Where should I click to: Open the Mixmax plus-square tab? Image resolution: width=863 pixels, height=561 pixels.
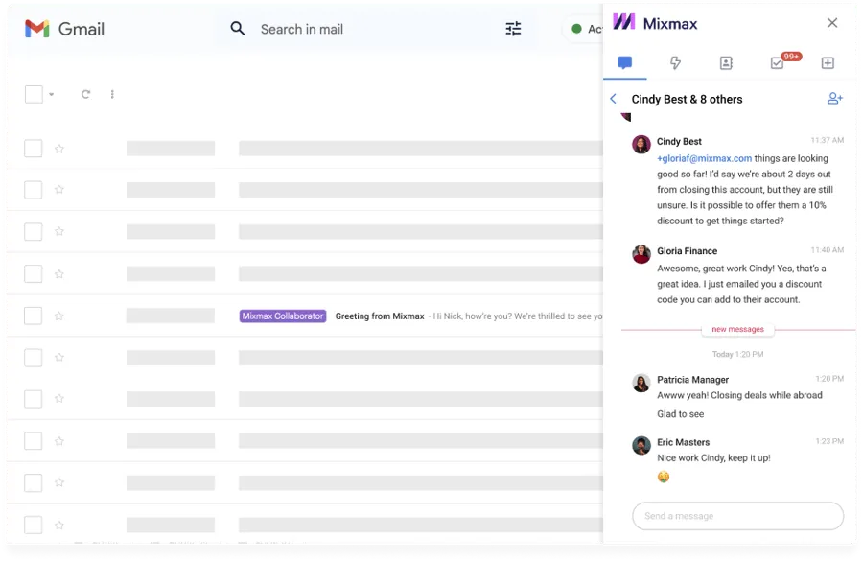(828, 62)
